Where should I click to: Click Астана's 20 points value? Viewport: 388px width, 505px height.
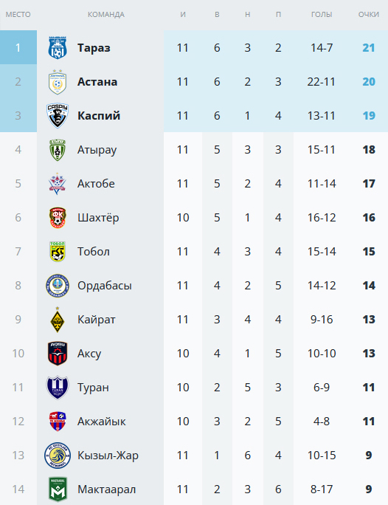[x=369, y=81]
